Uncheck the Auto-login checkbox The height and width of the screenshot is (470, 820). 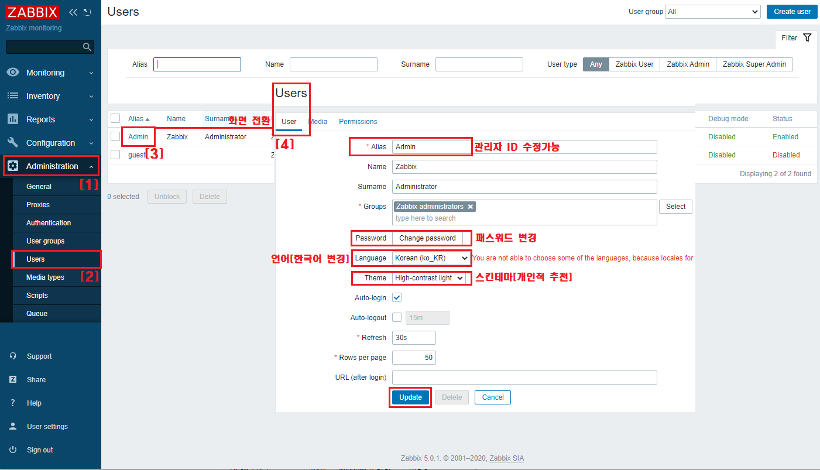tap(397, 297)
